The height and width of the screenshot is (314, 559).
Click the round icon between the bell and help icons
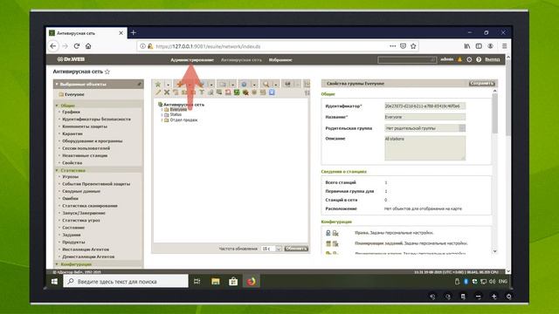pos(469,59)
